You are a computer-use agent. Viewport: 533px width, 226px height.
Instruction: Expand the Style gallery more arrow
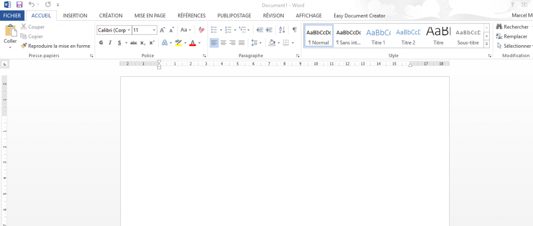click(487, 44)
